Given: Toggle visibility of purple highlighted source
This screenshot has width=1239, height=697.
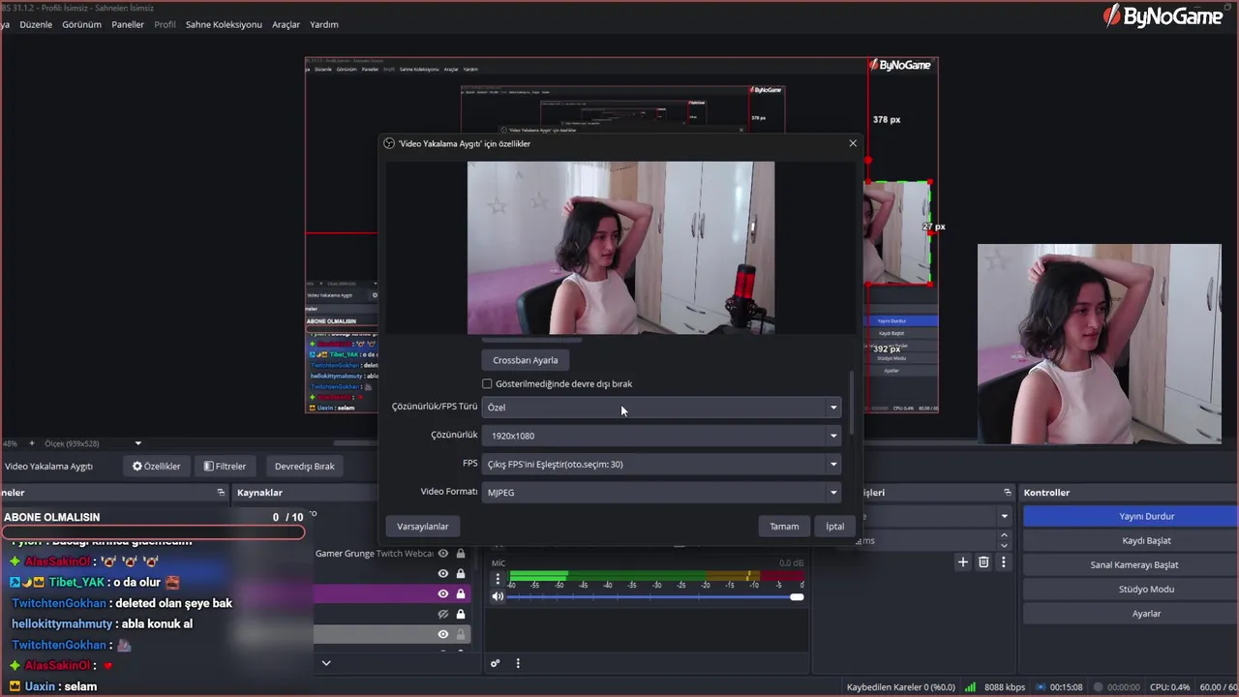Looking at the screenshot, I should tap(443, 593).
